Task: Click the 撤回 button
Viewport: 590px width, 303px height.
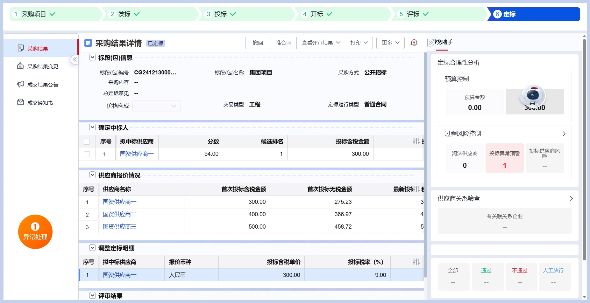Action: click(258, 43)
